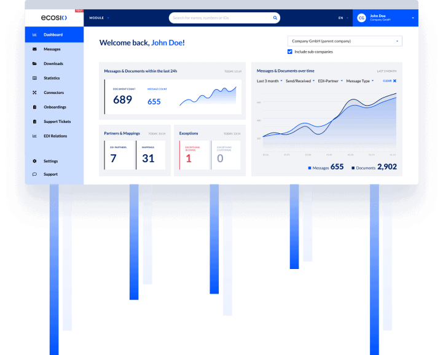
Task: Toggle the Include sub-companies checkbox
Action: (x=290, y=52)
